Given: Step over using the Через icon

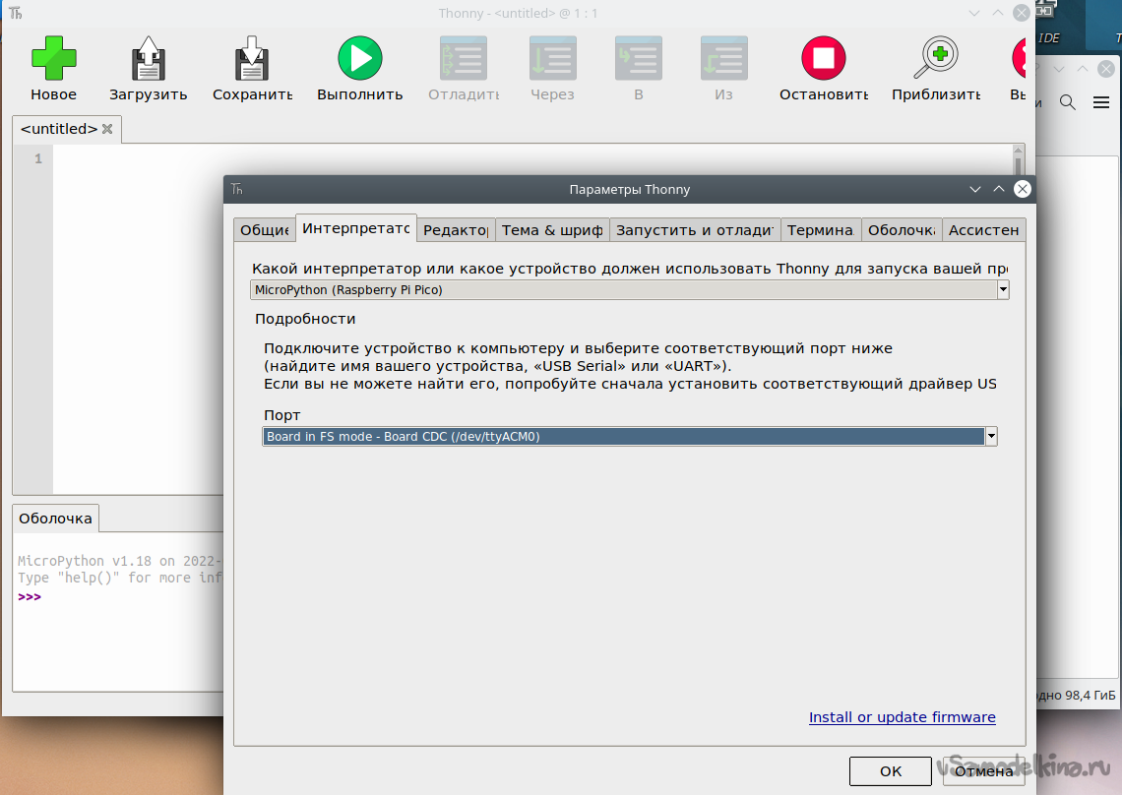Looking at the screenshot, I should [552, 58].
